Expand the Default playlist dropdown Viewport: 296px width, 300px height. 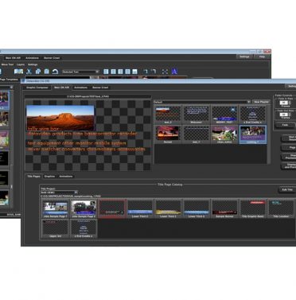point(202,102)
